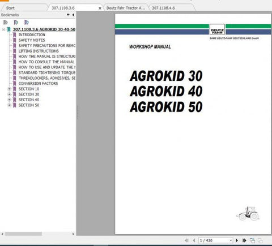Collapse the Bookmarks panel with left arrow
The width and height of the screenshot is (272, 246).
(73, 15)
